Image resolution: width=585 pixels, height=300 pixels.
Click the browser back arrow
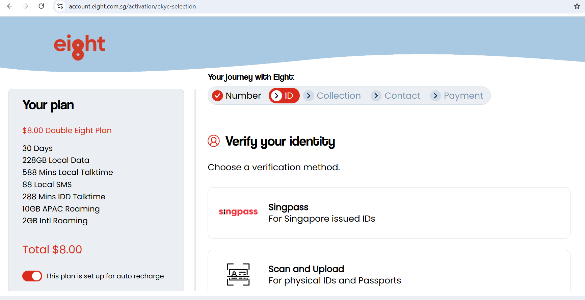point(10,6)
